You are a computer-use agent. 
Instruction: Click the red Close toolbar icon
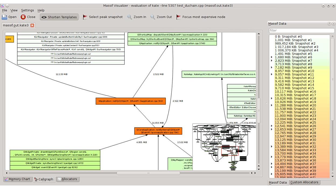pyautogui.click(x=23, y=17)
